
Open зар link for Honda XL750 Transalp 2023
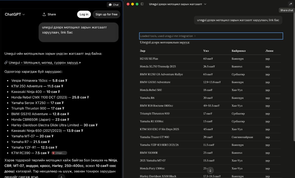[267, 67]
